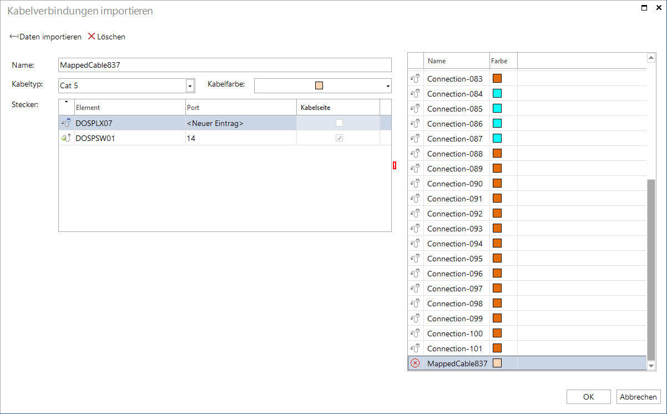Click the orange color swatch of Connection-083

point(497,79)
